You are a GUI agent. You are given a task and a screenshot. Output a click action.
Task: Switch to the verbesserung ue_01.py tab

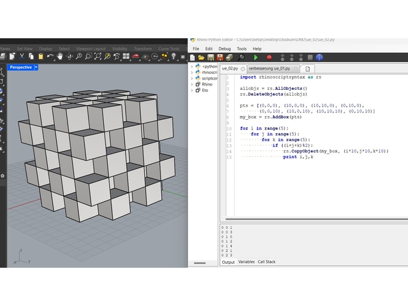click(268, 68)
